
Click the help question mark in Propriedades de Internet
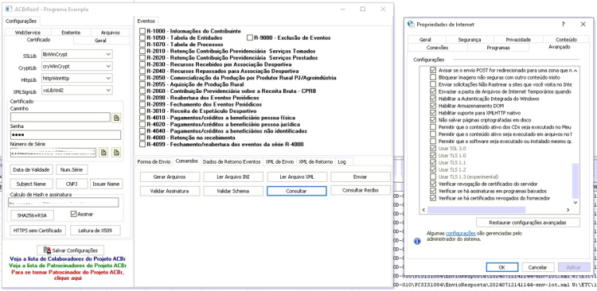563,25
